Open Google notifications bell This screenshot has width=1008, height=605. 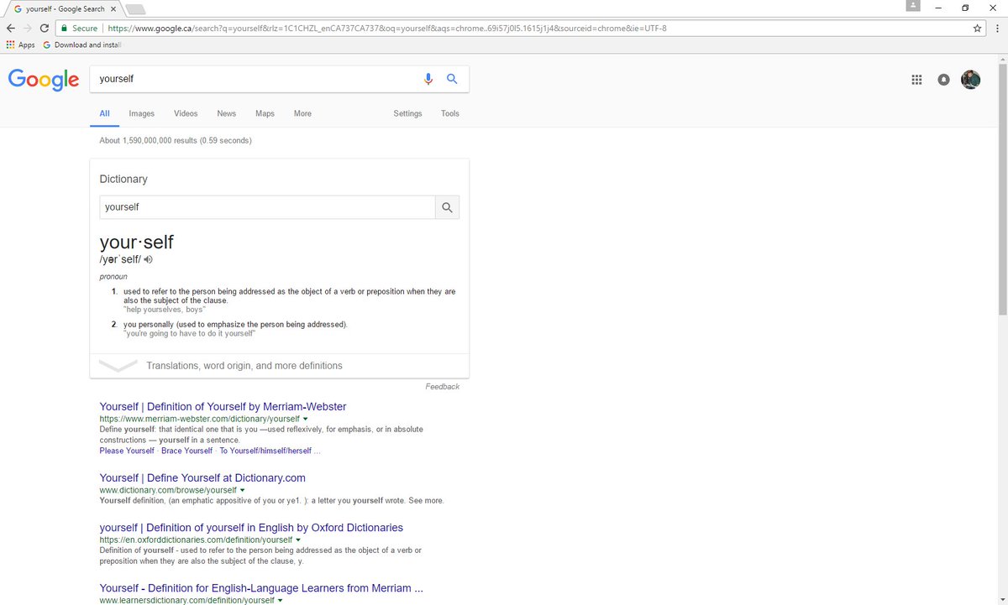coord(943,80)
